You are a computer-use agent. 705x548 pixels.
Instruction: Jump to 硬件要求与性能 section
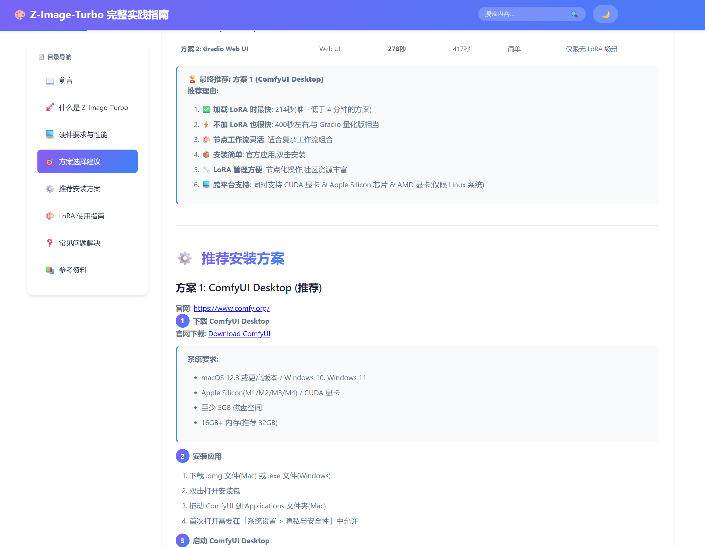pyautogui.click(x=87, y=134)
